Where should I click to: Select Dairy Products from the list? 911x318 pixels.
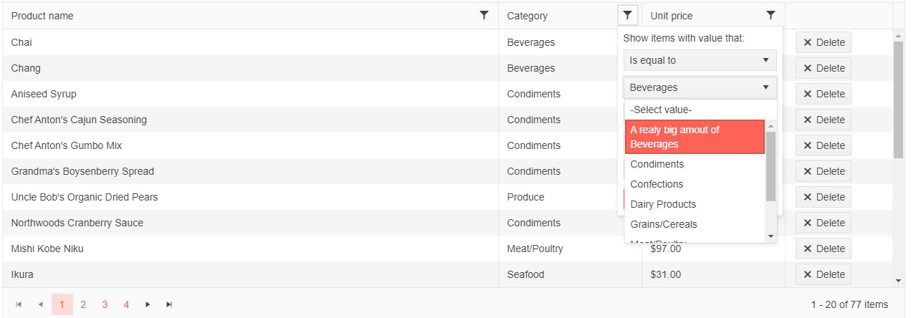(663, 204)
